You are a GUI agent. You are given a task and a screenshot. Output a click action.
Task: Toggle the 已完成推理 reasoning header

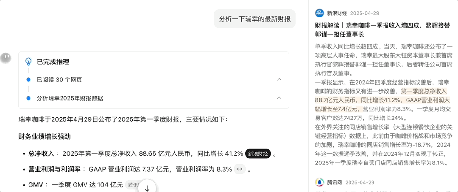[x=53, y=62]
